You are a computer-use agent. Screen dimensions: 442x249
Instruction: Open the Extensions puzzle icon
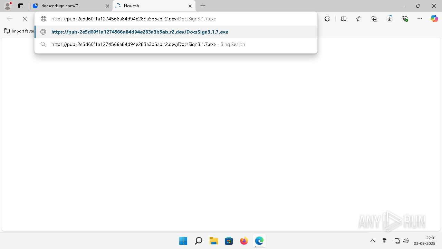[x=327, y=19]
